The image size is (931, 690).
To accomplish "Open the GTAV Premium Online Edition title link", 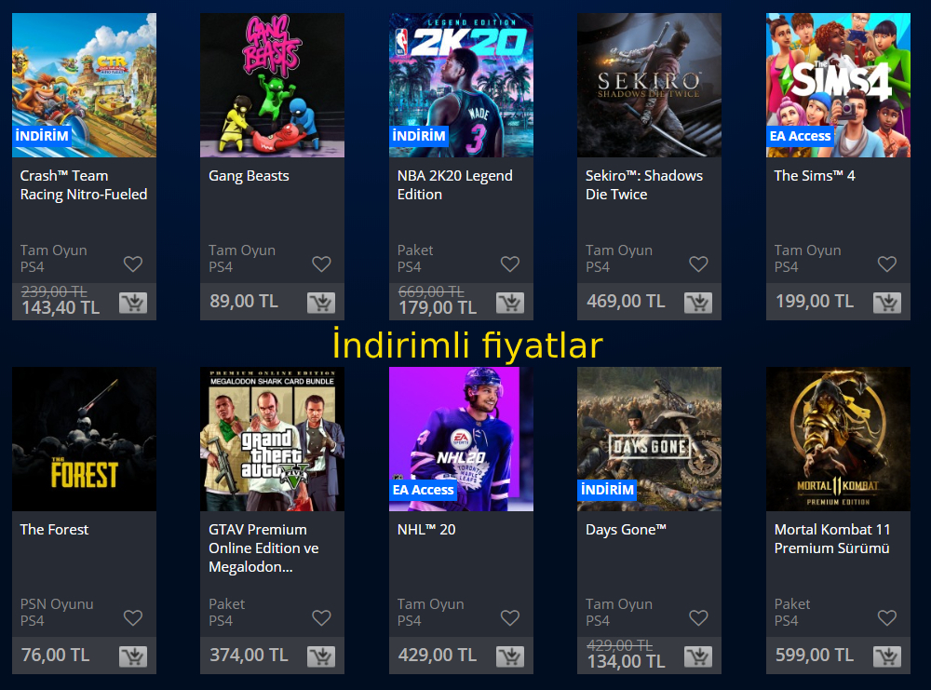I will [x=263, y=548].
